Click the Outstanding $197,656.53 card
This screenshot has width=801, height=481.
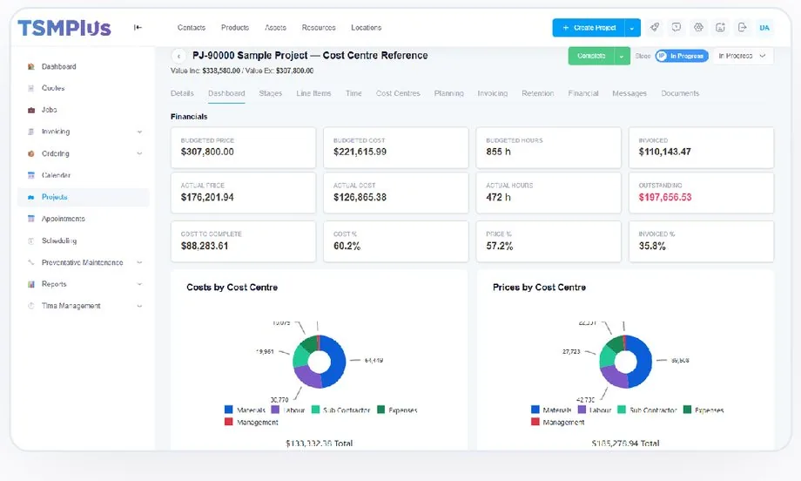click(701, 193)
